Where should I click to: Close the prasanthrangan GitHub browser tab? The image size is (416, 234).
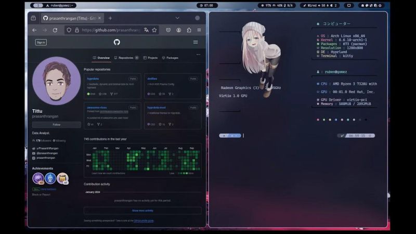pos(99,18)
